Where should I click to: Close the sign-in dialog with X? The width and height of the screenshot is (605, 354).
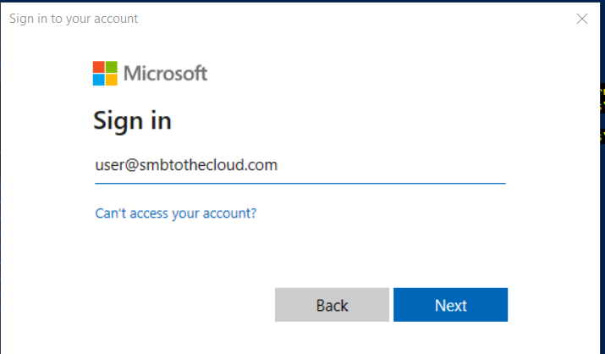point(582,19)
